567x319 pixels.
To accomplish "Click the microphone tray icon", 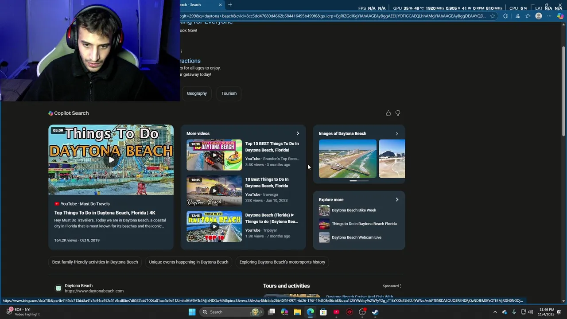I will (514, 312).
